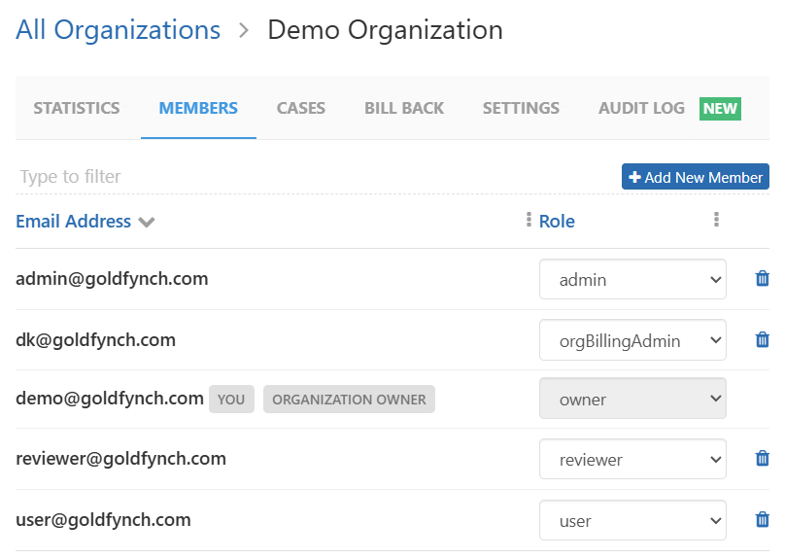Click the Demo Organization breadcrumb title

coord(385,30)
